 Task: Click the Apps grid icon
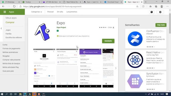5,12
